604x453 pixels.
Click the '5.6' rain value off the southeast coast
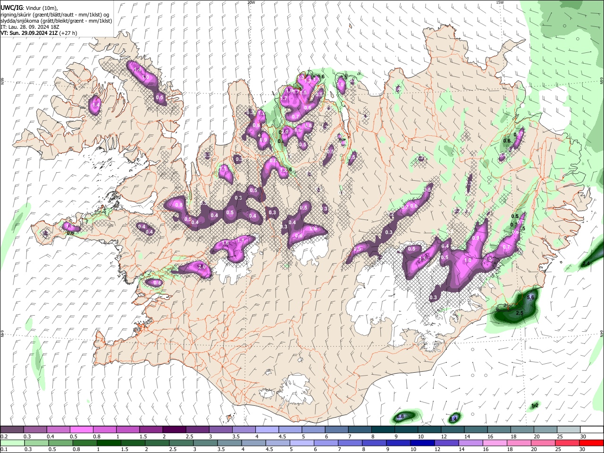click(530, 297)
